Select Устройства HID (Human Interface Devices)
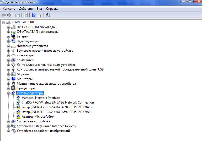Viewport: 202px width, 141px height. [x=47, y=126]
